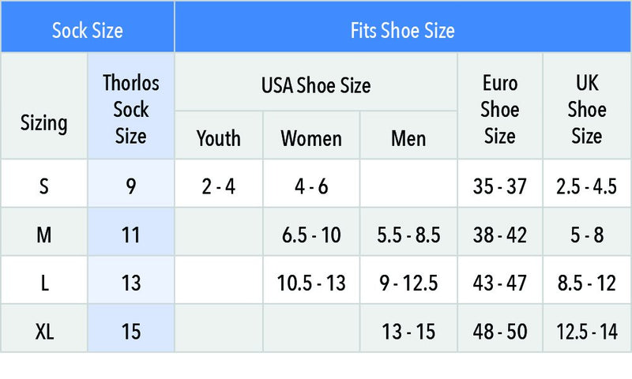This screenshot has height=379, width=632.
Task: Click the Euro Shoe Size header
Action: point(500,106)
